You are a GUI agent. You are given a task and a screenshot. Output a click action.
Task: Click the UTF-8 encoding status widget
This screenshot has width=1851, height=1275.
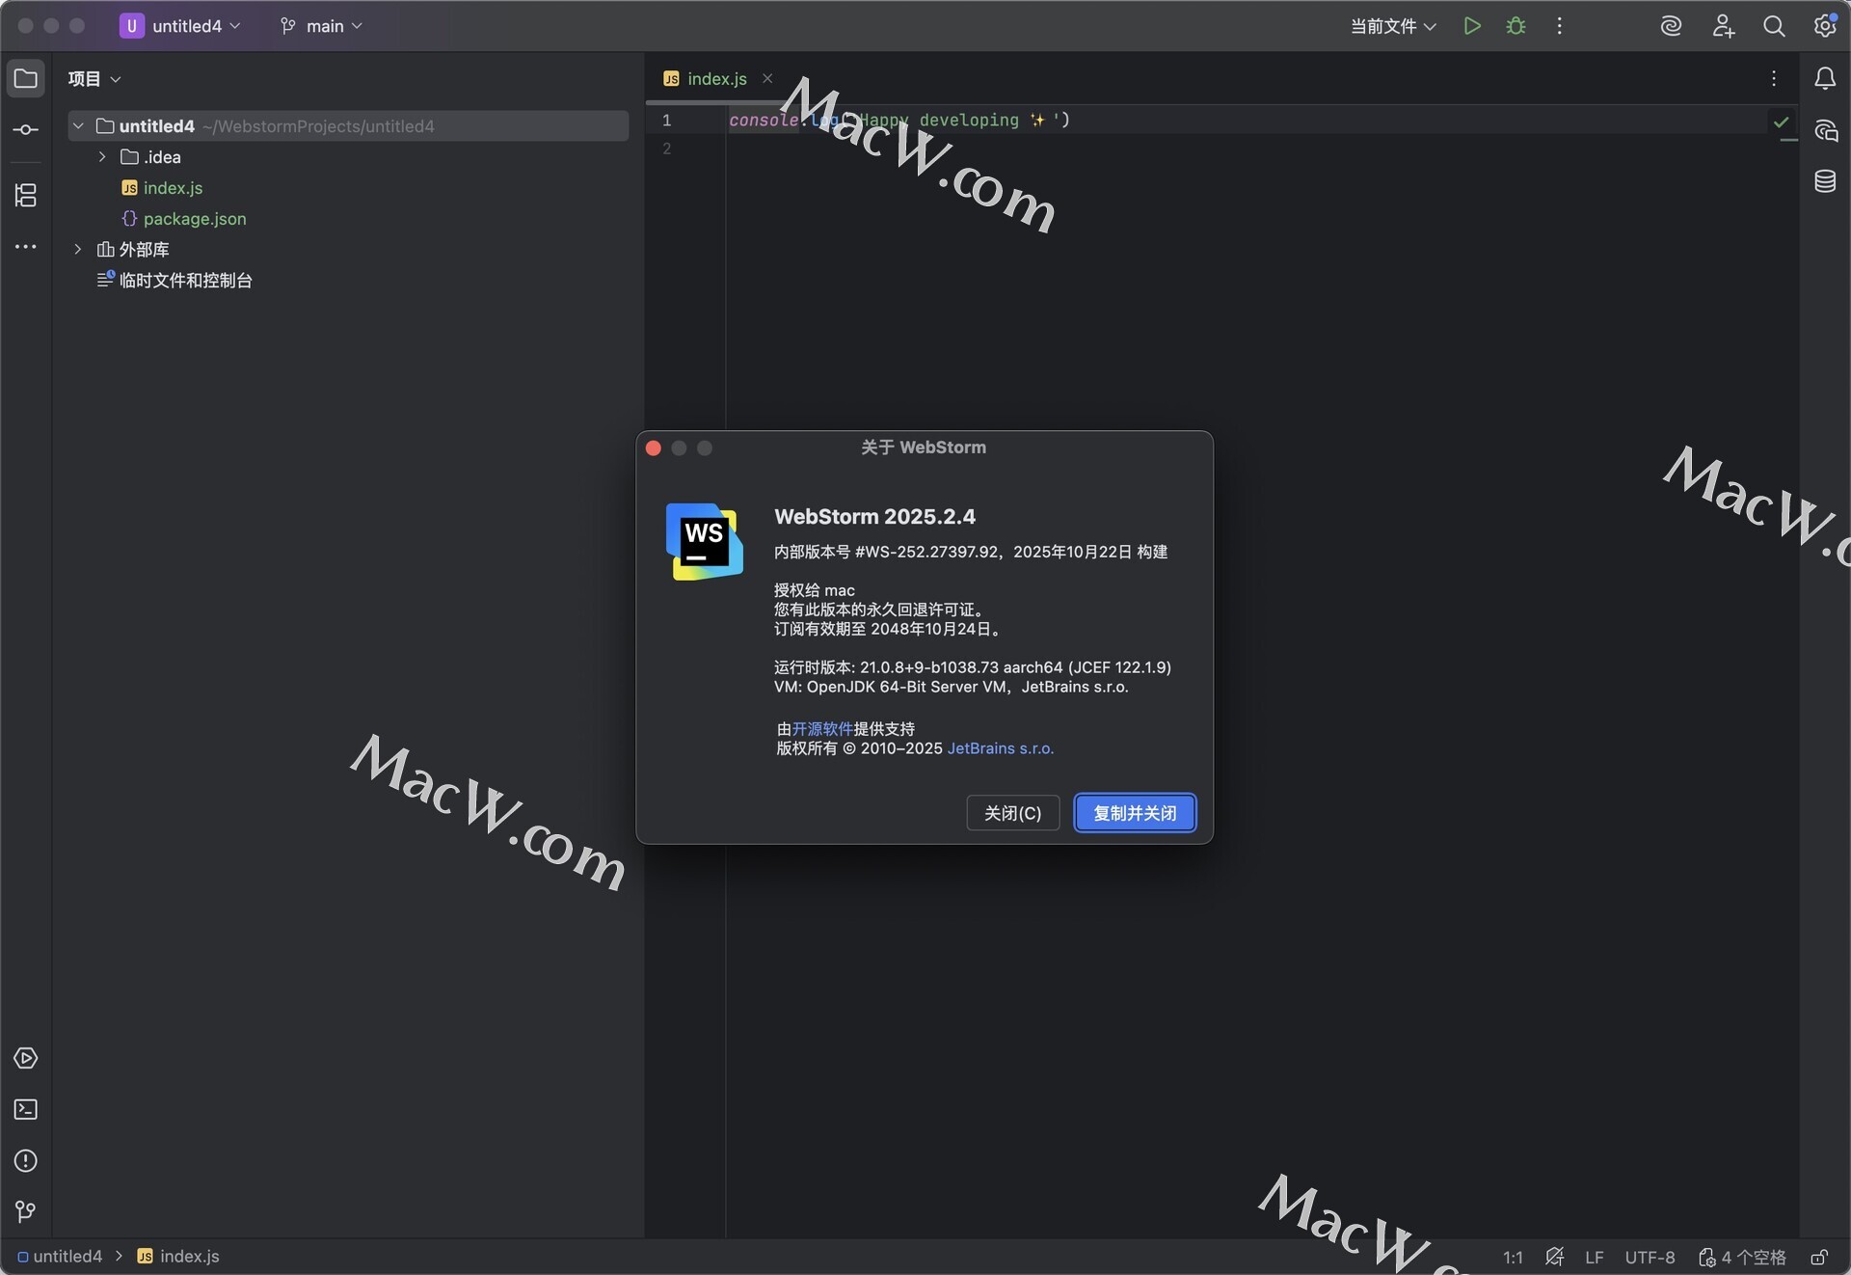coord(1649,1257)
